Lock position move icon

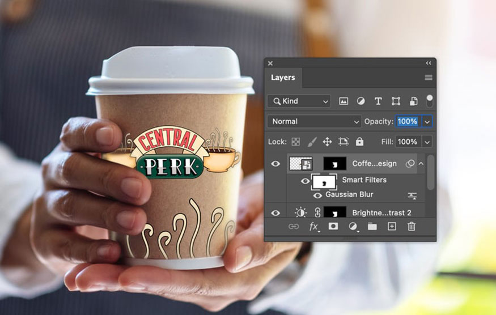(x=327, y=142)
